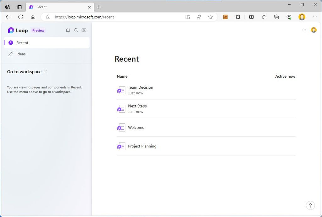This screenshot has width=322, height=217.
Task: Select the Ideas pencil icon
Action: (10, 54)
